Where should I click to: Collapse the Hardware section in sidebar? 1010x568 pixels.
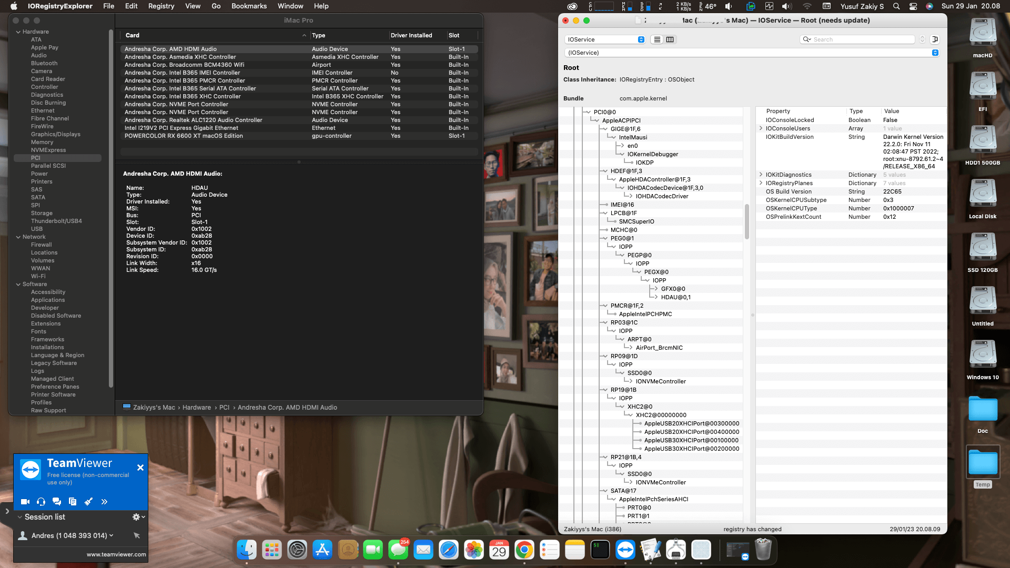point(18,32)
